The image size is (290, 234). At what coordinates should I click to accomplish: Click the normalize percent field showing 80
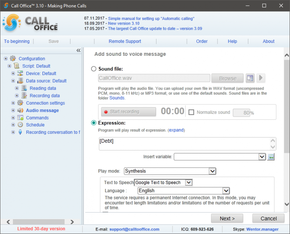[x=241, y=113]
